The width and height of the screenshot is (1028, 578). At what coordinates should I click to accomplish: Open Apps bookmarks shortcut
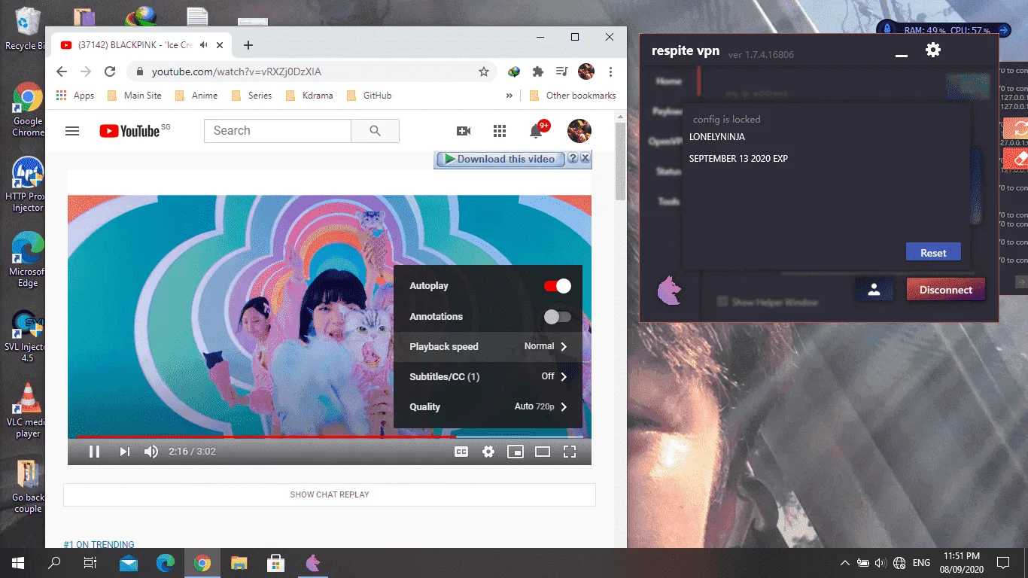pos(75,96)
